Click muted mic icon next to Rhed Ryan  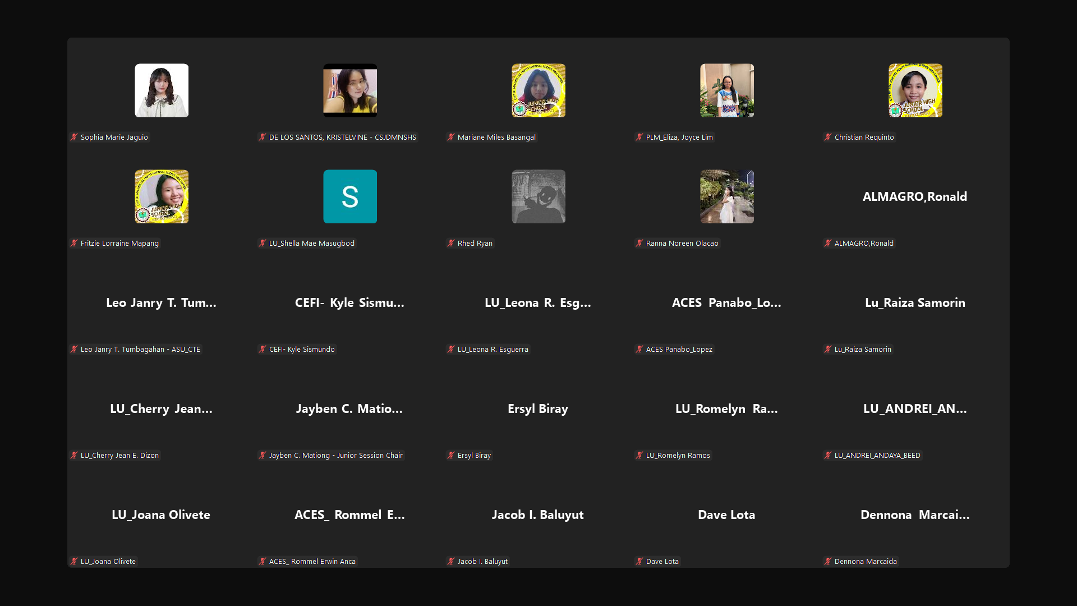coord(451,243)
